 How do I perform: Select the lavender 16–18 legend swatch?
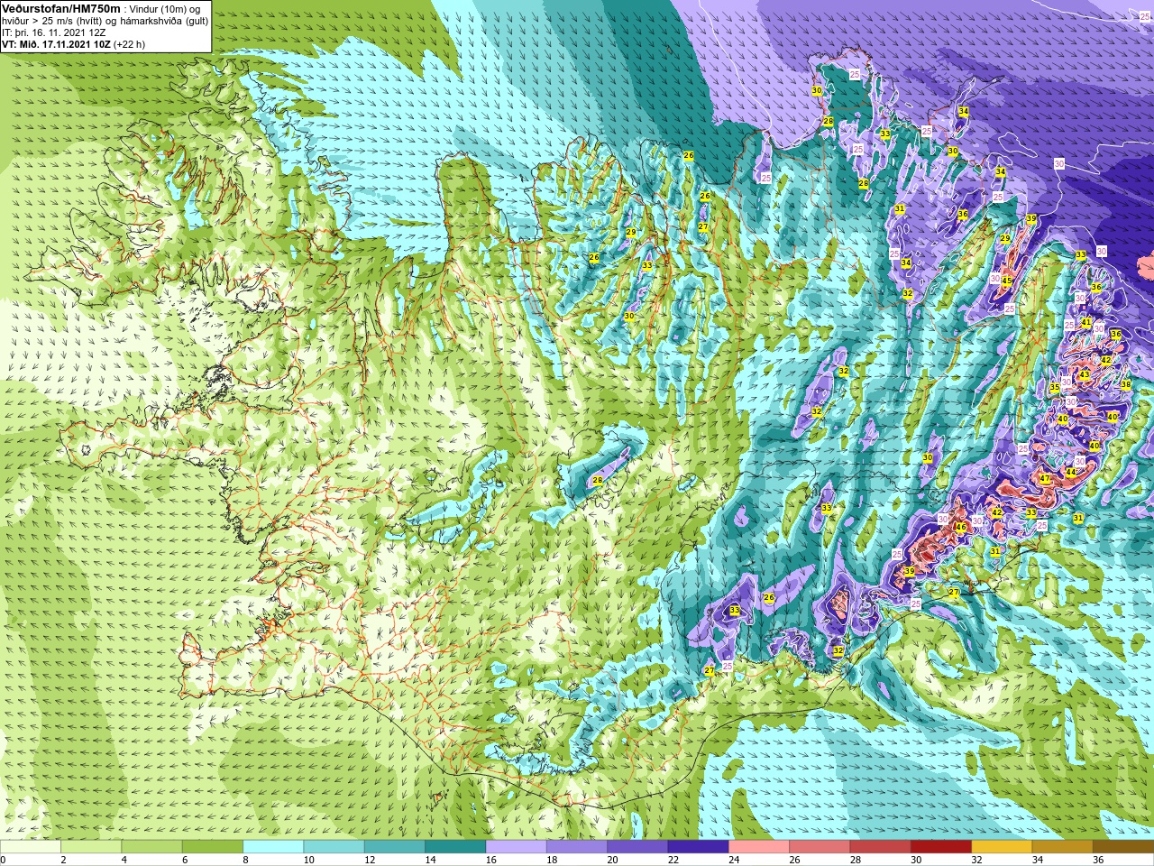(x=516, y=847)
